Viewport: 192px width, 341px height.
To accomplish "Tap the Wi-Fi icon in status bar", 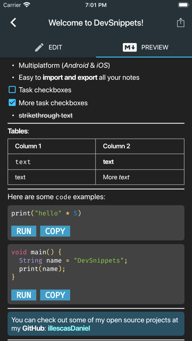I will pyautogui.click(x=27, y=5).
